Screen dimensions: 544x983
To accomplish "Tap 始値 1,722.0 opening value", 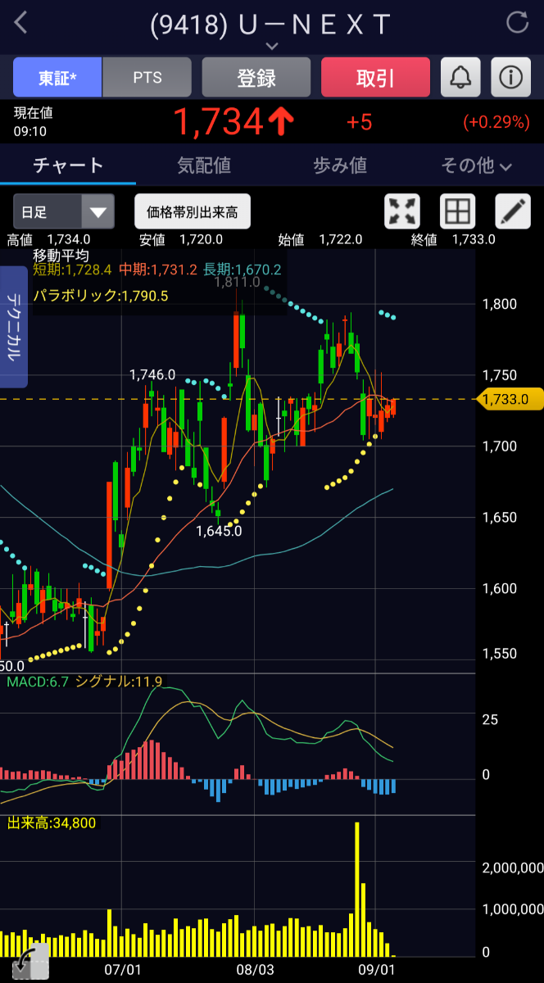I will [320, 239].
